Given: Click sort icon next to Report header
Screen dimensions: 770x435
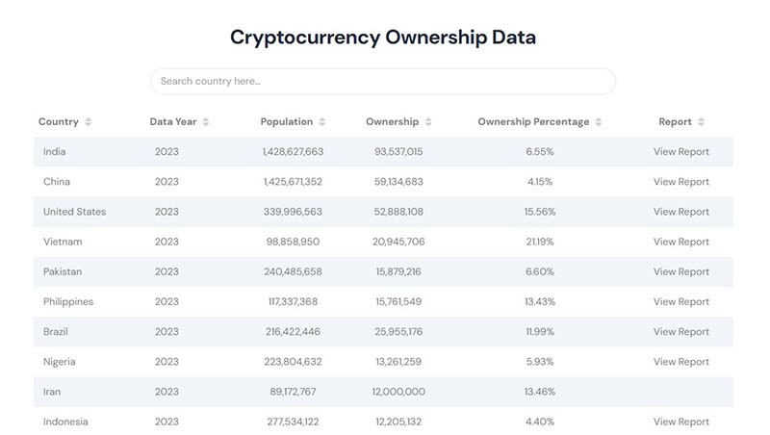Looking at the screenshot, I should pyautogui.click(x=702, y=122).
